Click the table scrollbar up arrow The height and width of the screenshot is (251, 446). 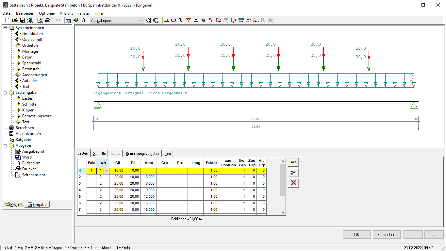tap(283, 161)
